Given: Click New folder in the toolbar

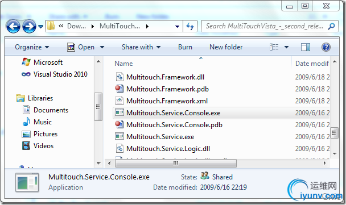Looking at the screenshot, I should [x=226, y=47].
